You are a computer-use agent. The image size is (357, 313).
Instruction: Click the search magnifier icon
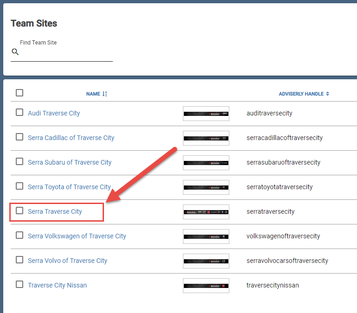15,52
